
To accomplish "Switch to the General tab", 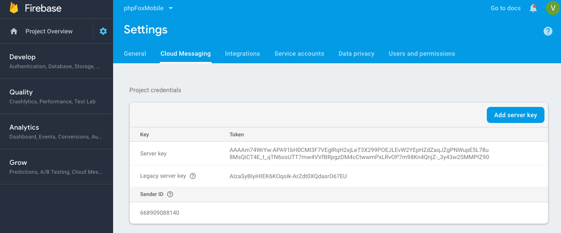I will tap(135, 53).
